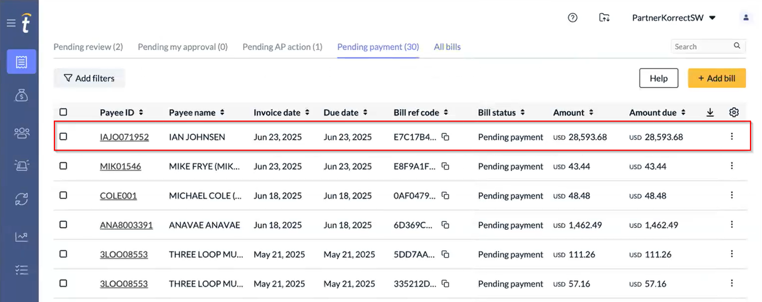The image size is (762, 302).
Task: Switch to the Pending review tab
Action: pos(88,47)
